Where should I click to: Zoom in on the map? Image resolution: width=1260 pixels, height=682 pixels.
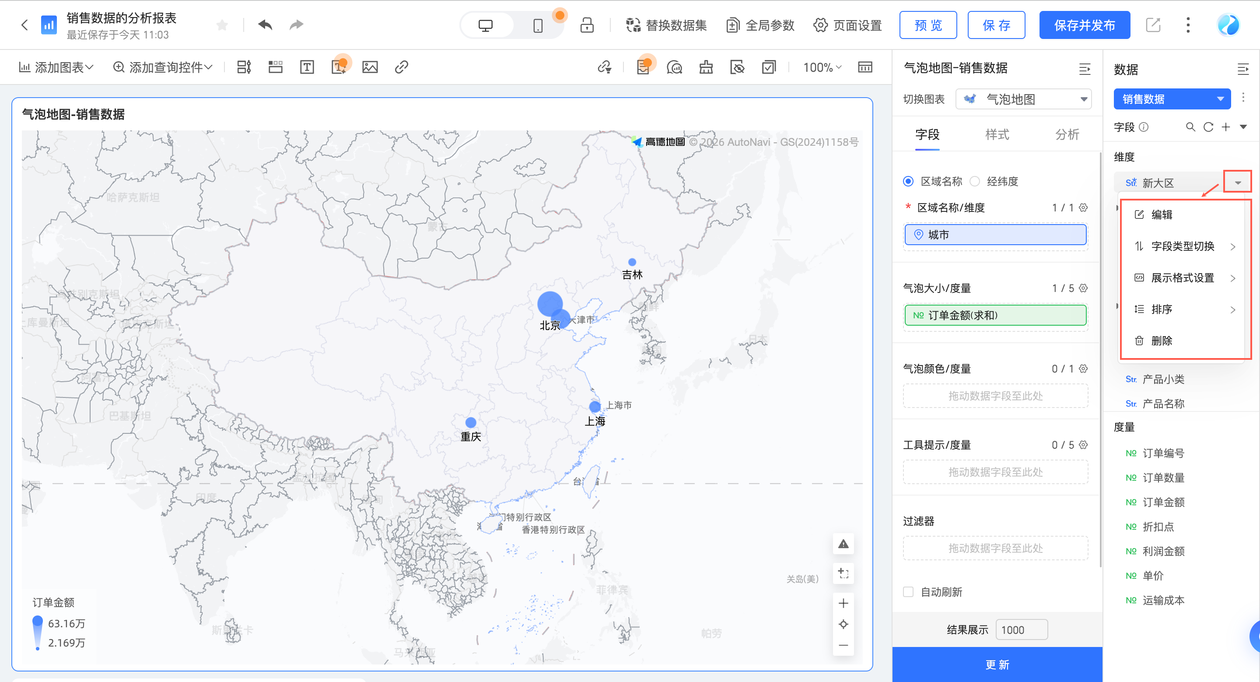[x=843, y=603]
